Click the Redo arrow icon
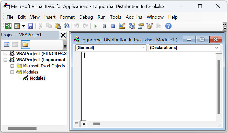Screen dimensions: 228x133 (x=85, y=26)
